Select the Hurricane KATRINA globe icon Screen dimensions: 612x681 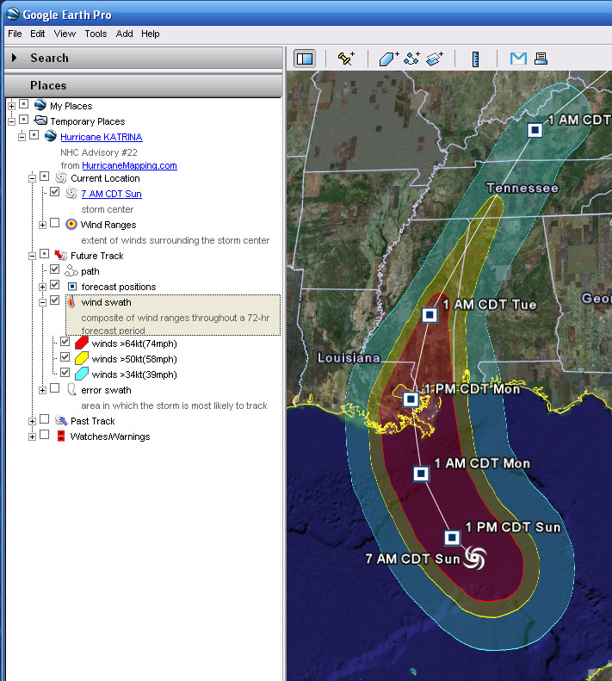tap(51, 135)
